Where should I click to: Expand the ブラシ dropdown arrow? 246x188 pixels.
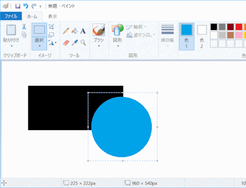pos(99,46)
